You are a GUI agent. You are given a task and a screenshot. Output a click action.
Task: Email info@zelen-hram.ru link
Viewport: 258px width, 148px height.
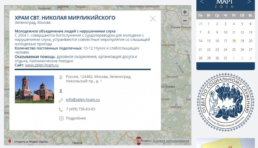pos(83,100)
